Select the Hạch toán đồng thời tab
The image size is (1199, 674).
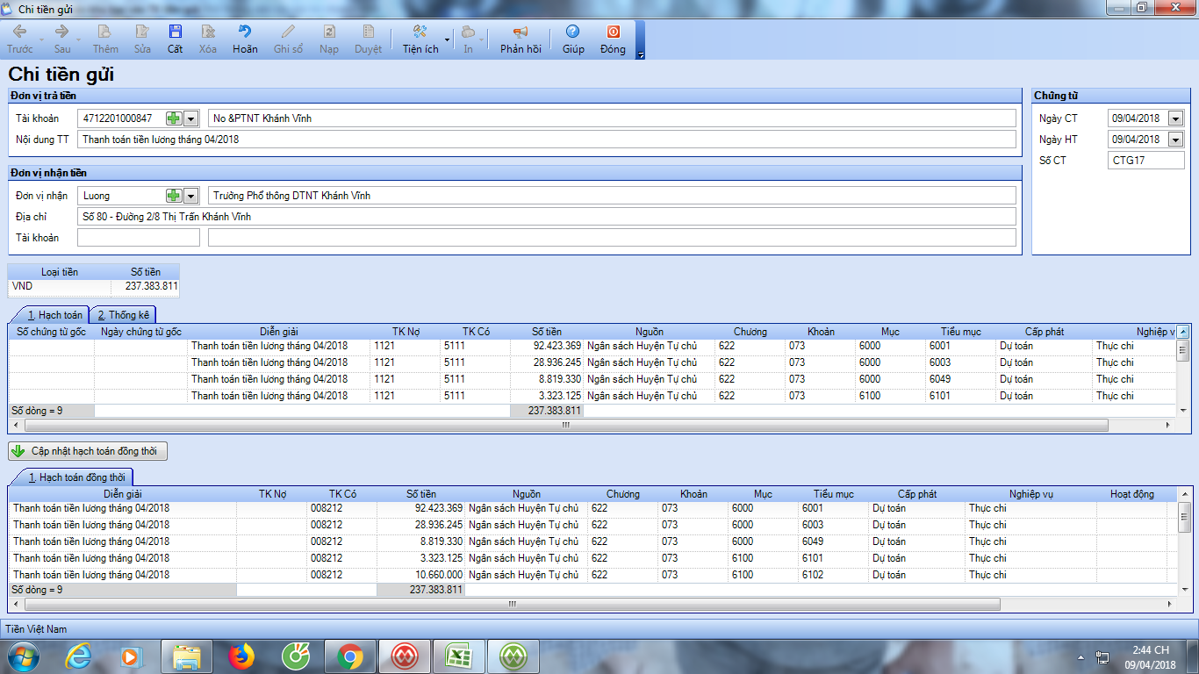tap(75, 477)
